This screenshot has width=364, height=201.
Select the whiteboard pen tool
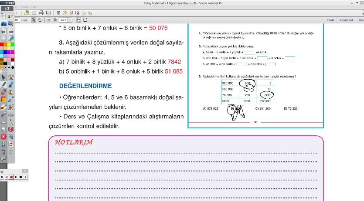pos(3,84)
